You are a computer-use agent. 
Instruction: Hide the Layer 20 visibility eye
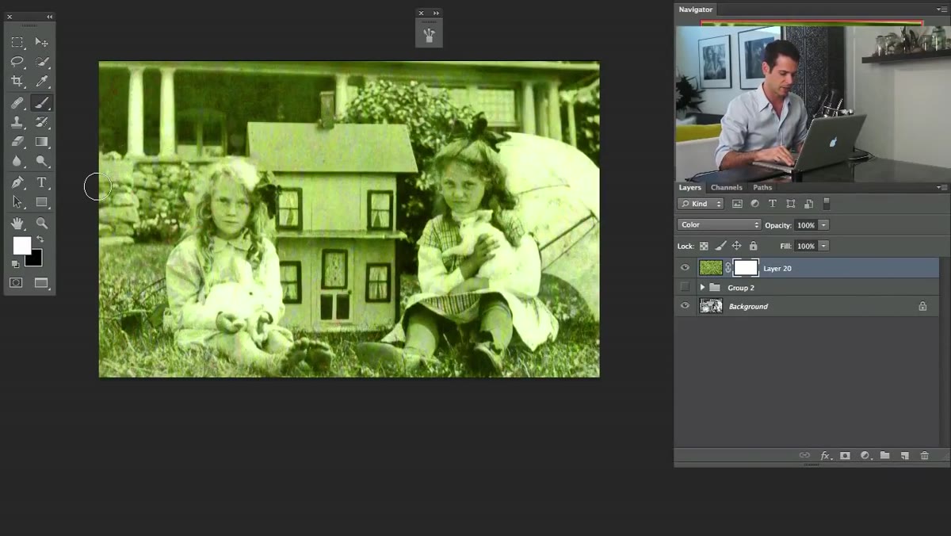(686, 268)
